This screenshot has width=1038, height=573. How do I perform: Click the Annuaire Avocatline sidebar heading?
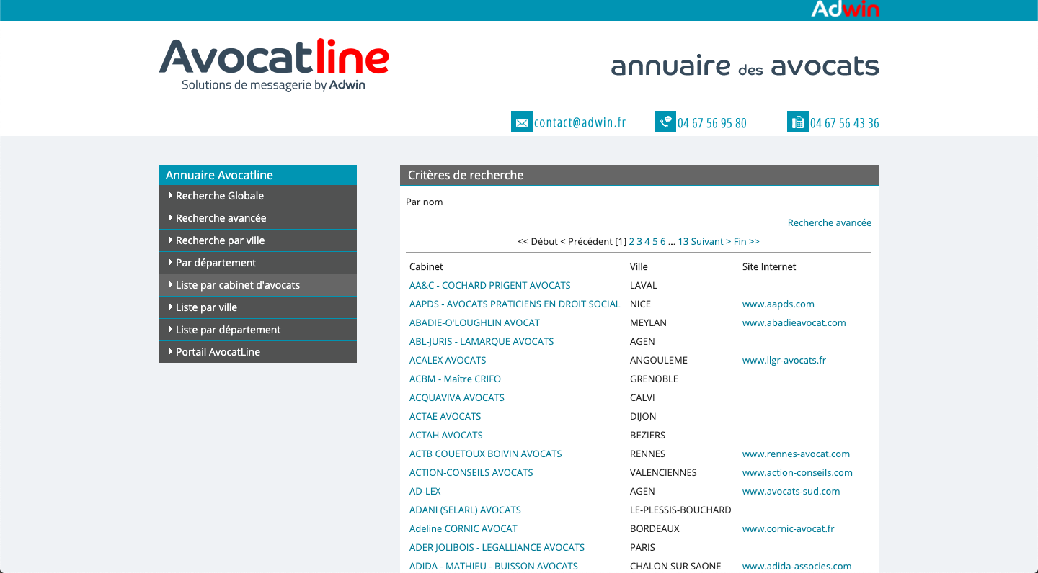[x=219, y=176]
